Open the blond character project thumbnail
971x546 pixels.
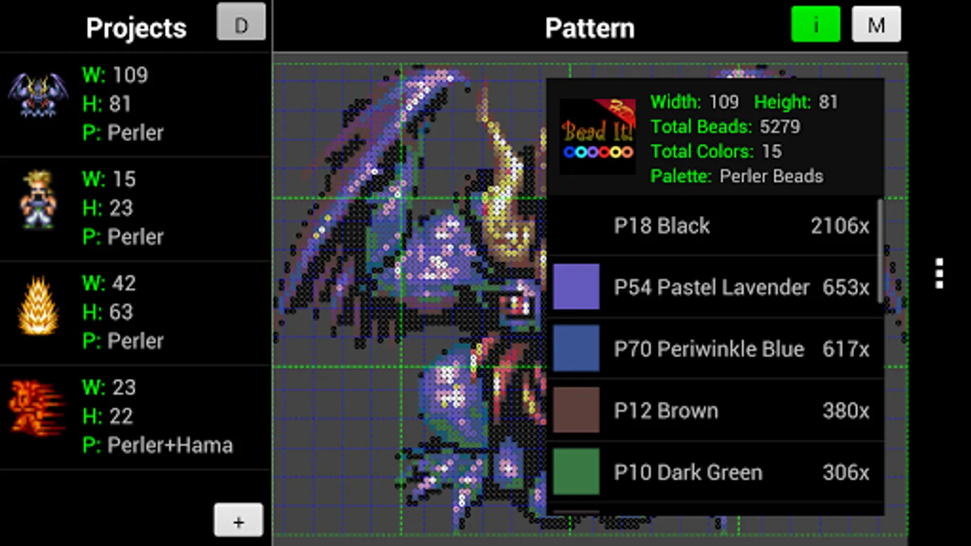38,200
